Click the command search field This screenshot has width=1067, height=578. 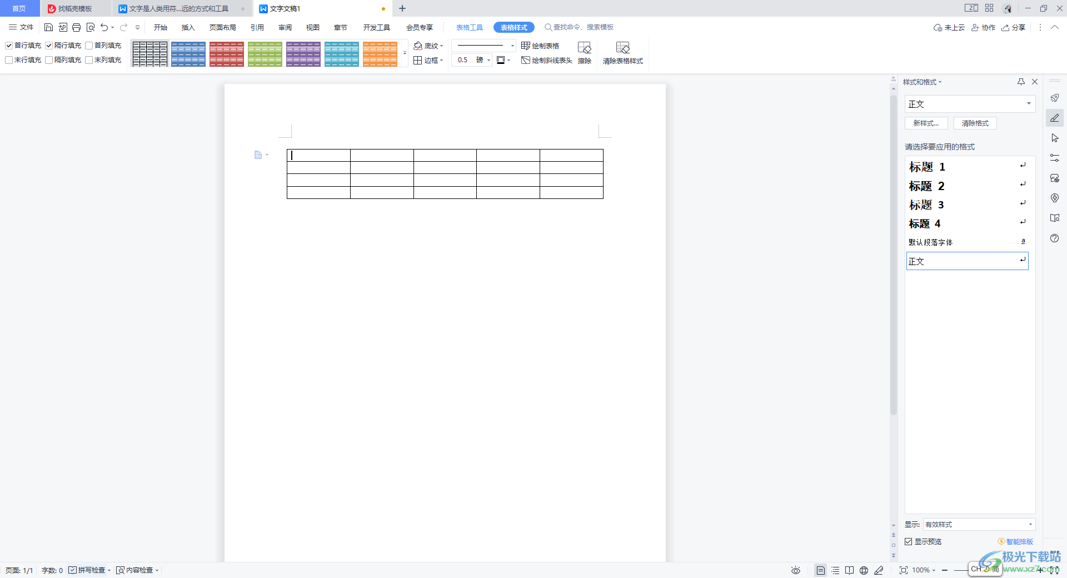(x=579, y=27)
